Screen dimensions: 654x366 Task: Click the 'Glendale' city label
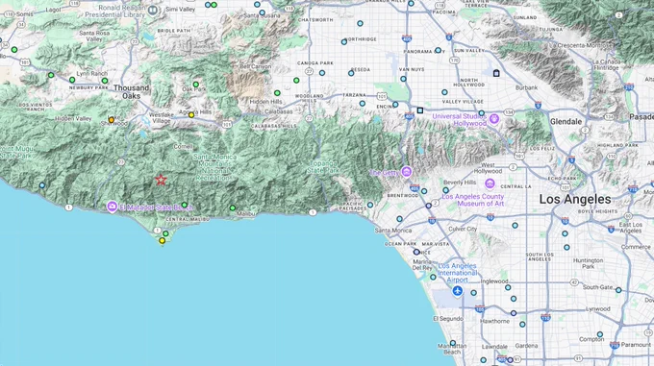pos(566,122)
